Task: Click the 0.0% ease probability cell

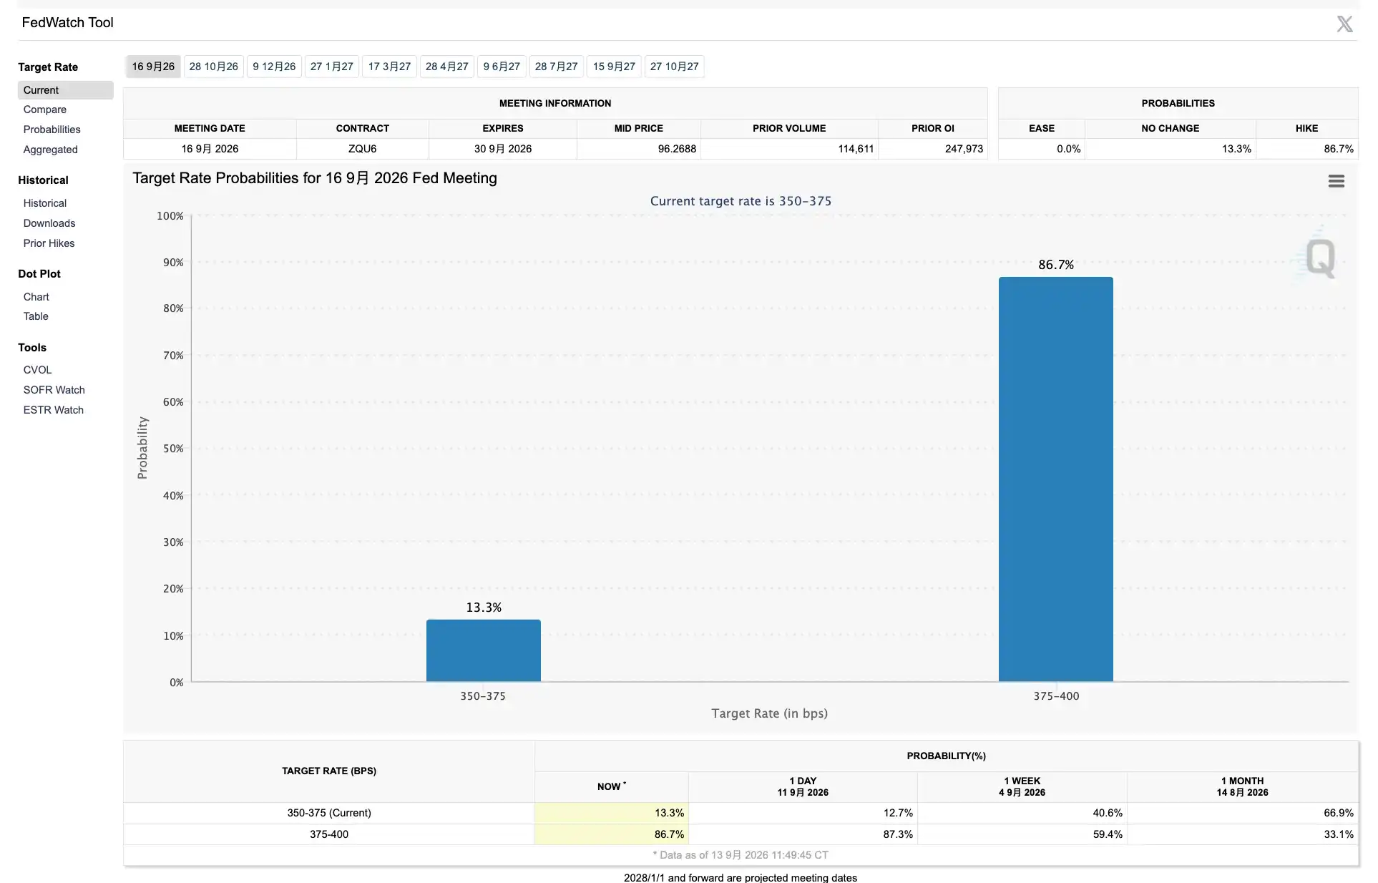Action: 1042,149
